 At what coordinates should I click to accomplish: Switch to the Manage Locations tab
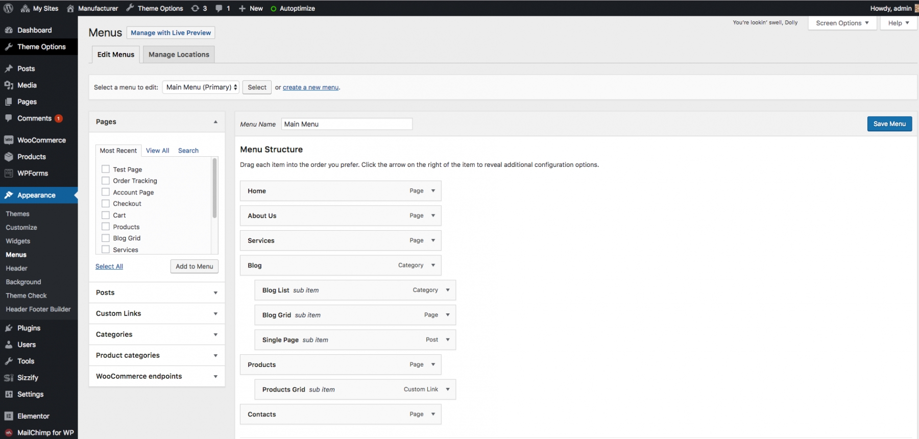click(x=179, y=55)
